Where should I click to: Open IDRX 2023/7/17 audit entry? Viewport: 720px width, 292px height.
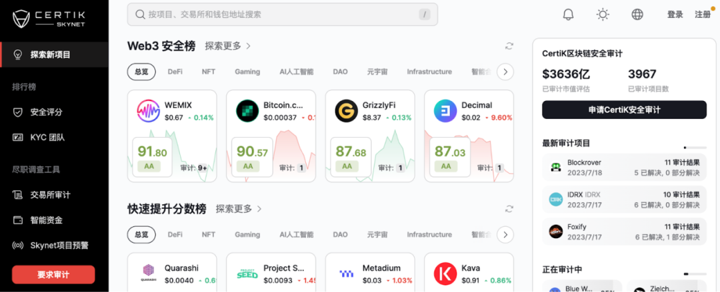[624, 200]
